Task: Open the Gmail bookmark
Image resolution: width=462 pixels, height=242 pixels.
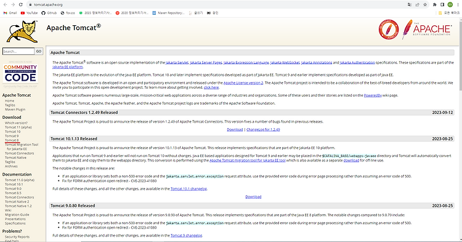Action: click(x=10, y=13)
